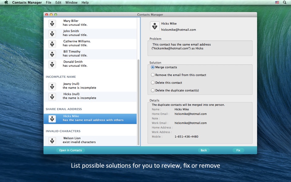Select Bill Timothy in the list
The height and width of the screenshot is (182, 291).
coord(90,54)
